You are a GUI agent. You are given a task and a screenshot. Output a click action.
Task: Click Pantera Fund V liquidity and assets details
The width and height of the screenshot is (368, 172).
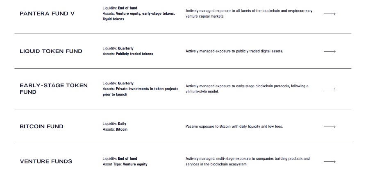(x=139, y=14)
